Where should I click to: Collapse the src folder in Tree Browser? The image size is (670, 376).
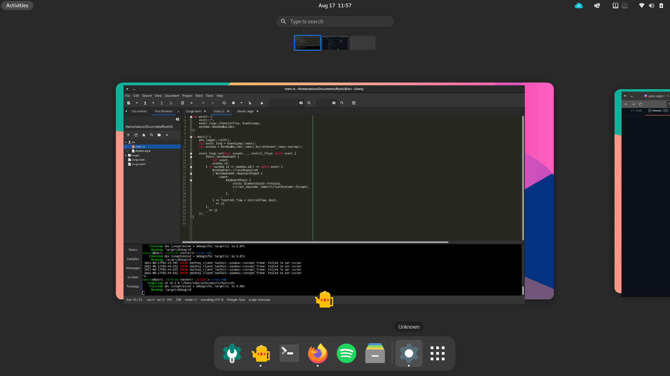point(126,142)
